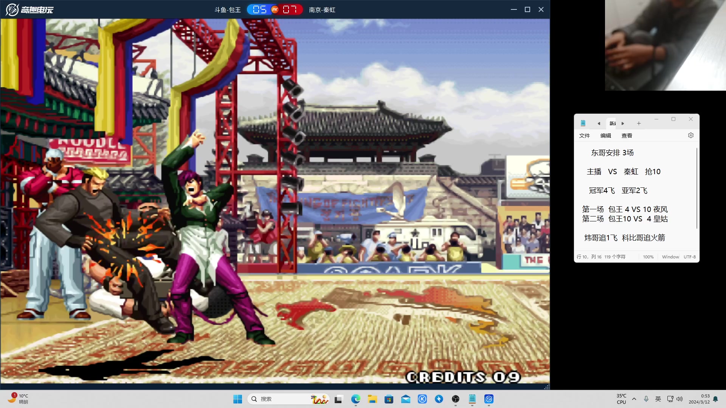Screen dimensions: 726x408
Task: Click the grip in the game window's corner
Action: click(547, 387)
